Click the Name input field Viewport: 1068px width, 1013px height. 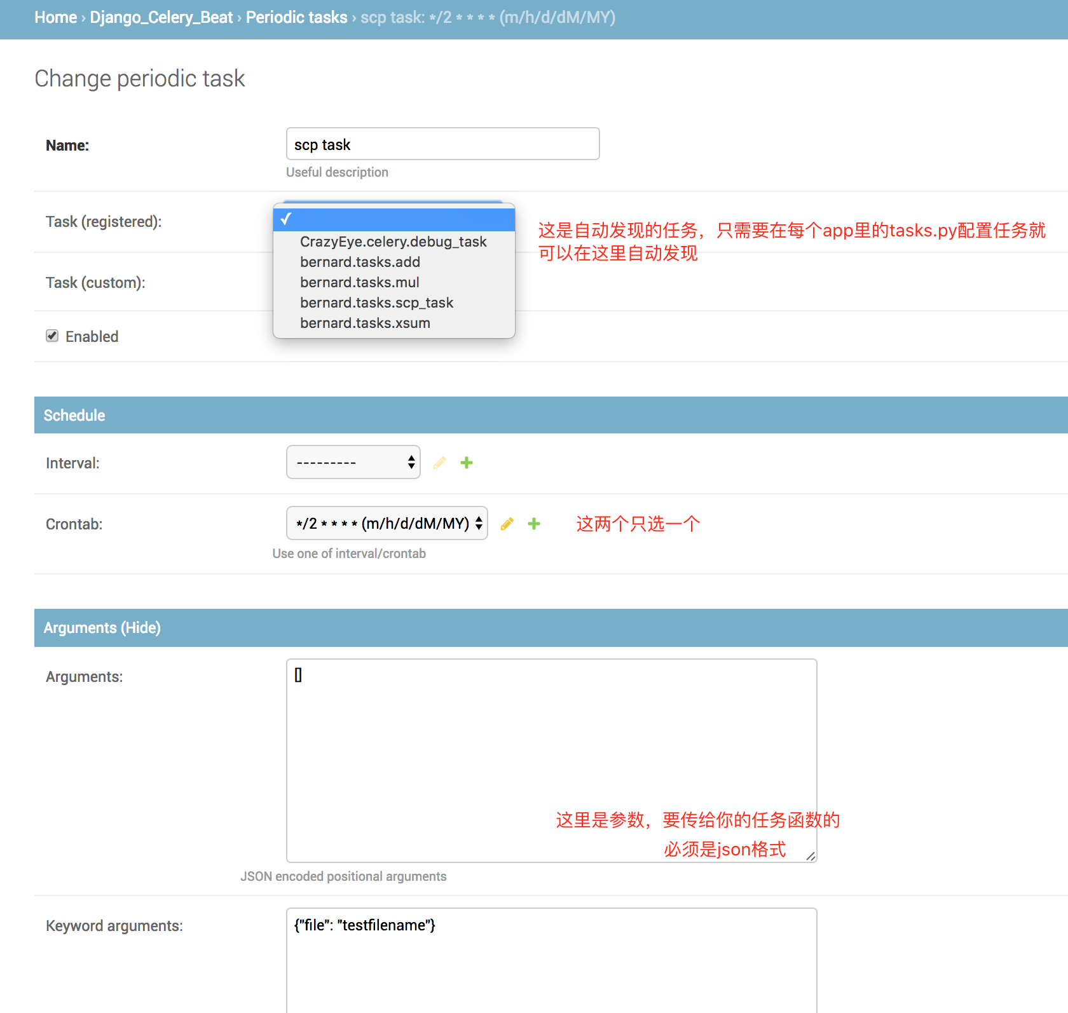click(x=442, y=144)
